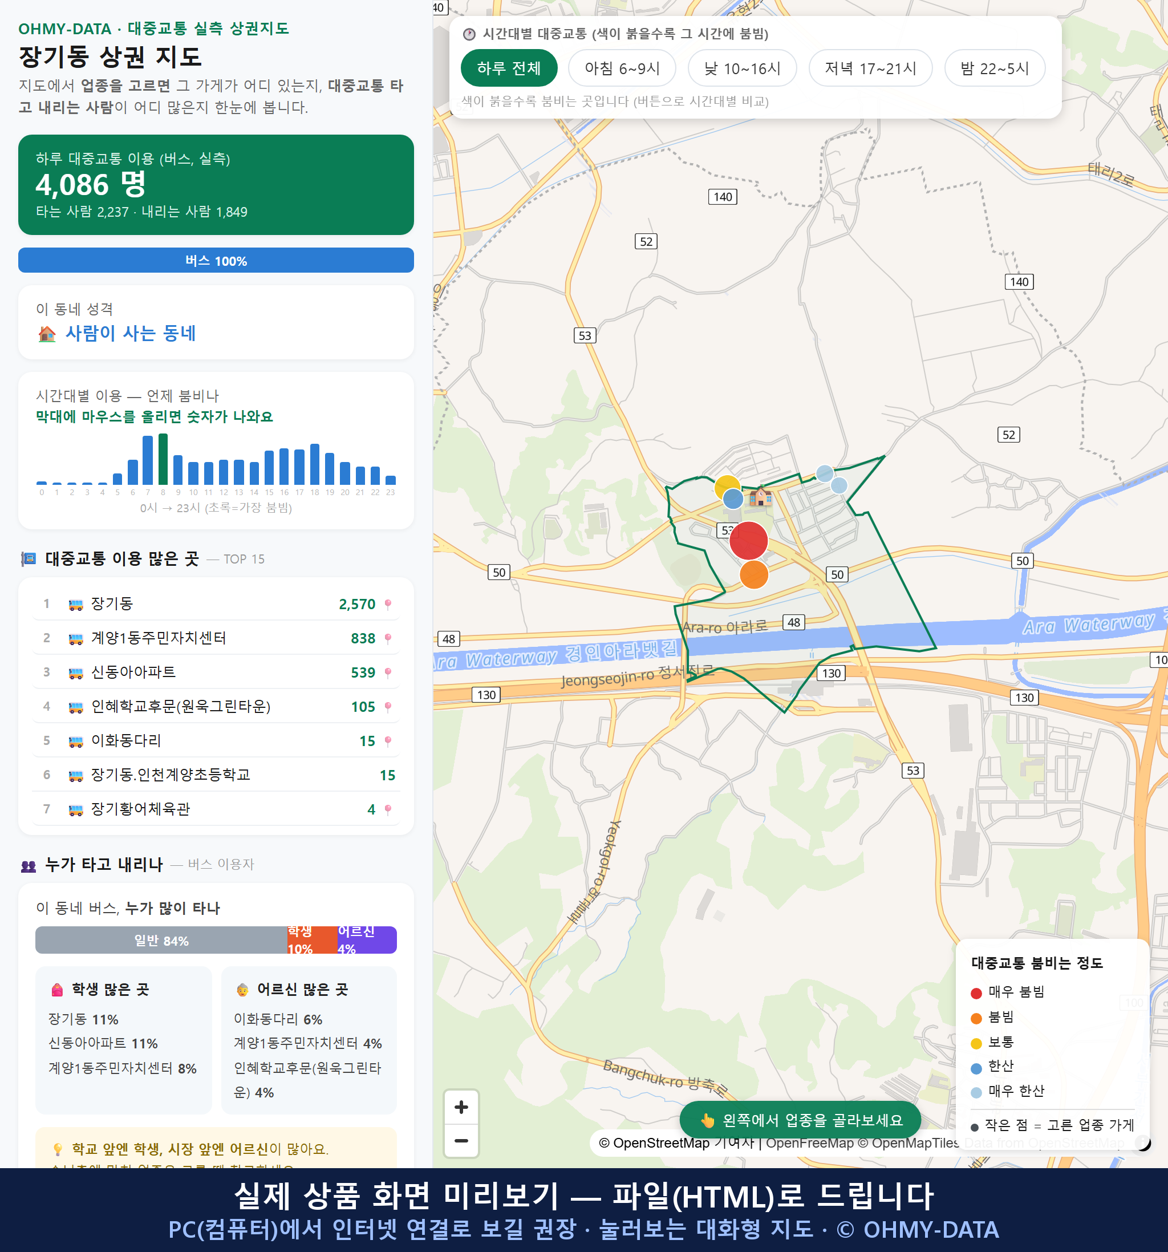Click bus icon in 신동아아파트 row
Screen dimensions: 1168x1252
[75, 672]
